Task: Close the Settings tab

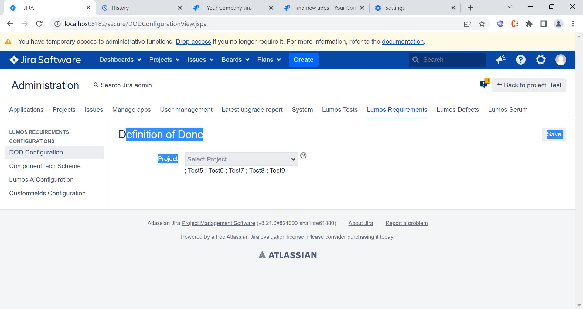Action: (453, 8)
